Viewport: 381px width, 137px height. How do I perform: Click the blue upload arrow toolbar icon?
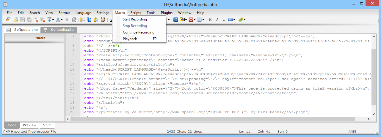(x=58, y=20)
